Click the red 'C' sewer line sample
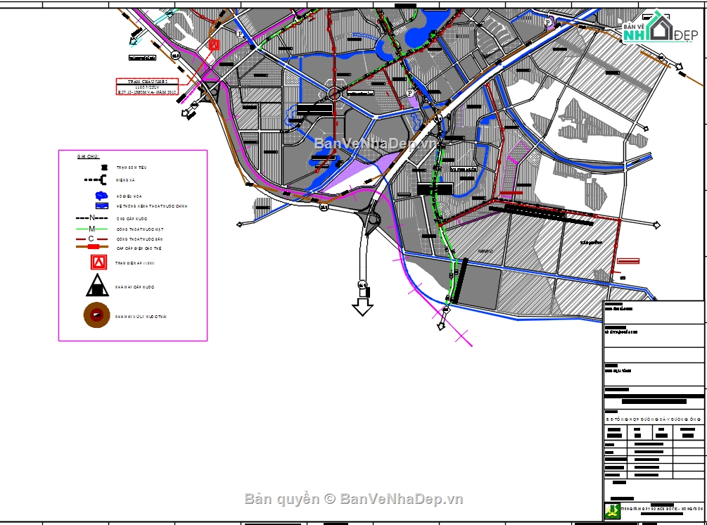The image size is (707, 525). [92, 239]
